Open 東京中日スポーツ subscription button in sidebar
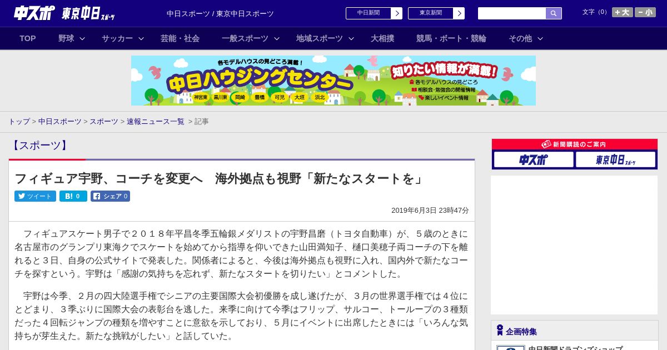 coord(615,159)
